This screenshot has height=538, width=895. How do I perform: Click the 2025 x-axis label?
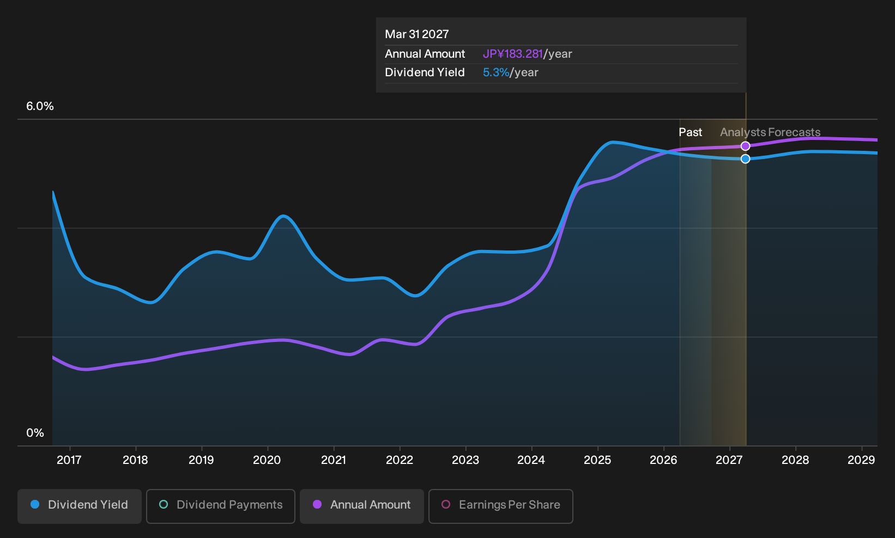[x=597, y=460]
